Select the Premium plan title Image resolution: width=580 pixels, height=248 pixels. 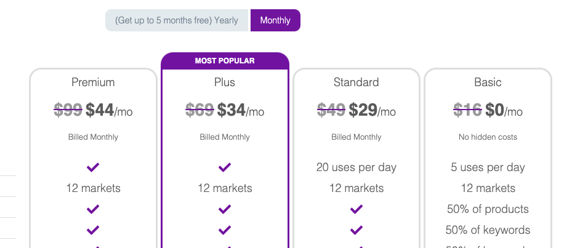coord(93,82)
